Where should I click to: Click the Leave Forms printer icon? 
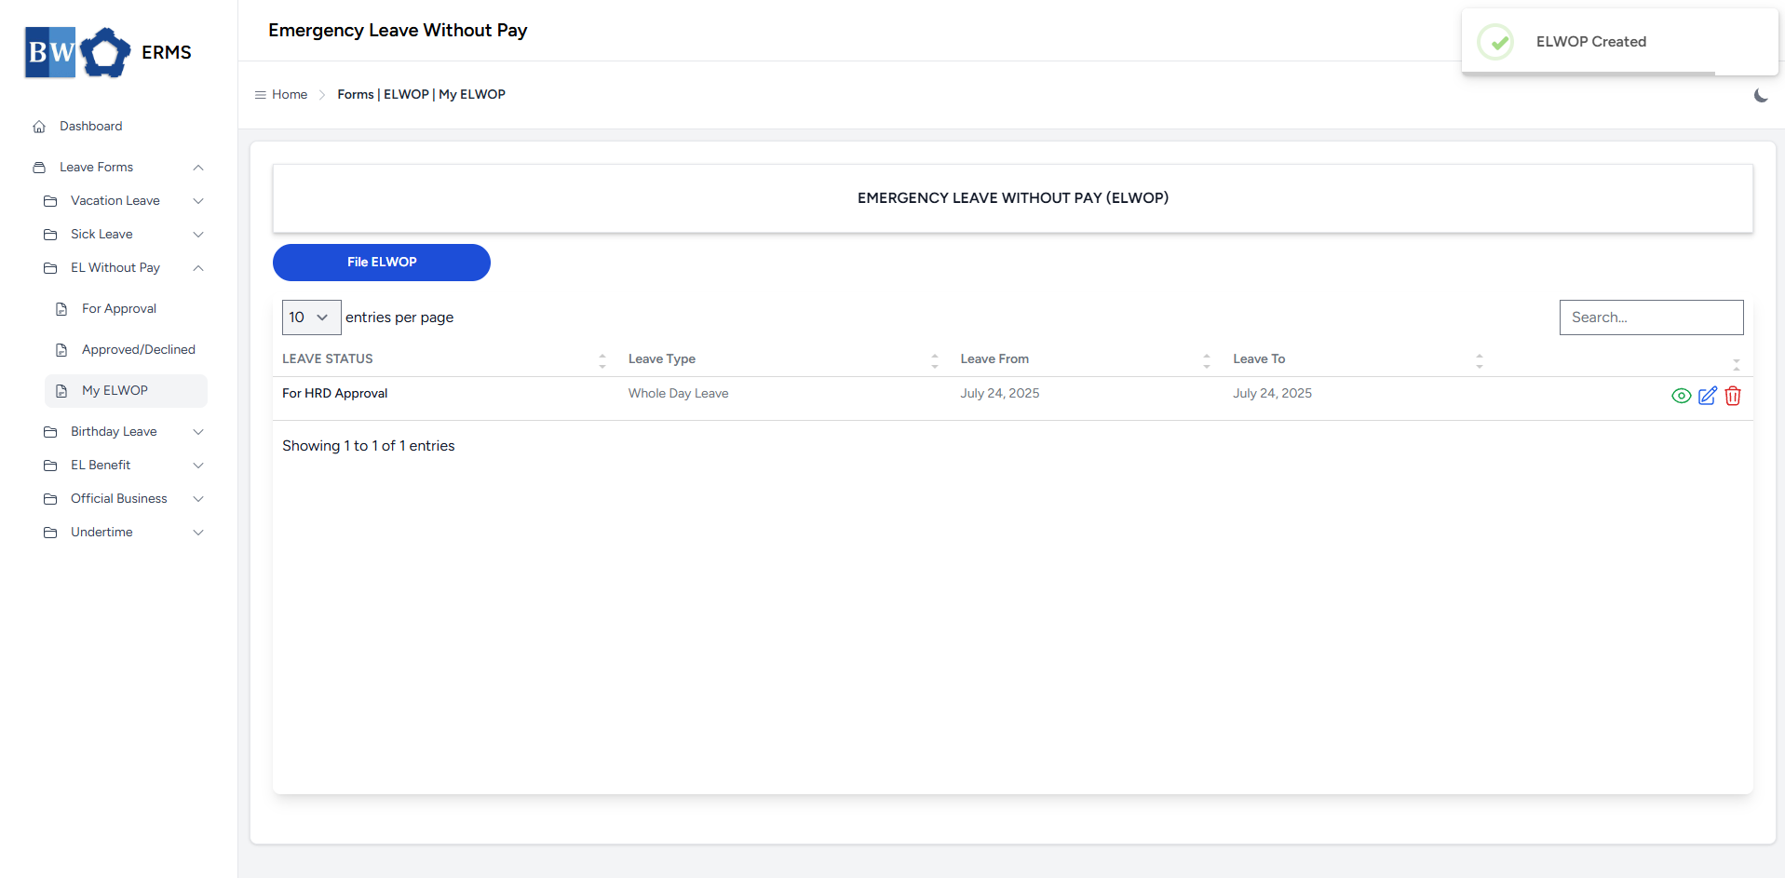(39, 168)
